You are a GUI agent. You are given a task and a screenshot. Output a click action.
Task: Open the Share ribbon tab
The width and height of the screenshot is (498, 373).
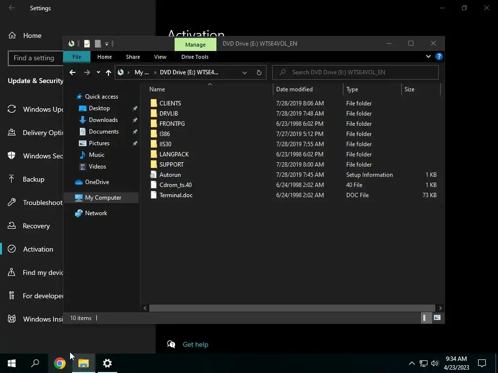[133, 57]
